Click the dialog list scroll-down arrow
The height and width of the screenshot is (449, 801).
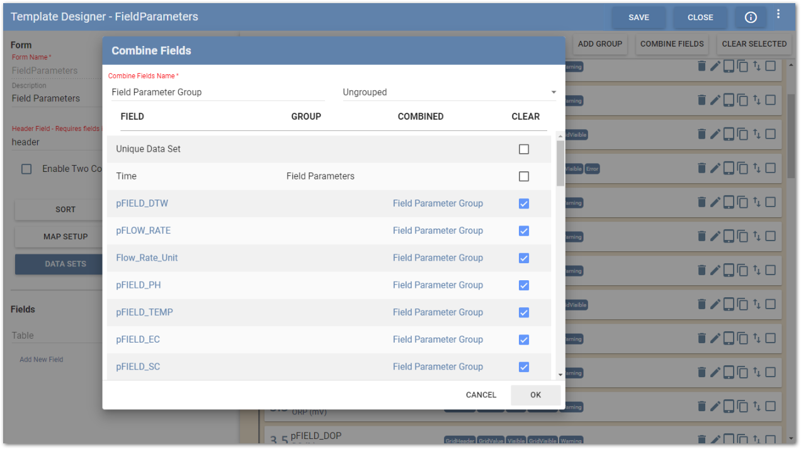click(560, 375)
